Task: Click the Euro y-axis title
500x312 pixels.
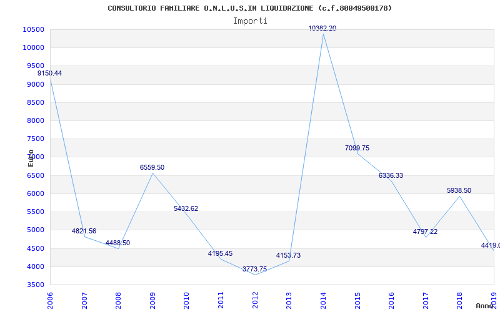Action: (31, 158)
